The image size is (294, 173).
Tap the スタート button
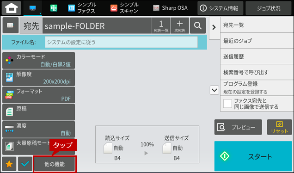(253, 156)
